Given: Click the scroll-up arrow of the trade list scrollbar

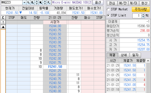Looking at the screenshot, I should point(148,61).
